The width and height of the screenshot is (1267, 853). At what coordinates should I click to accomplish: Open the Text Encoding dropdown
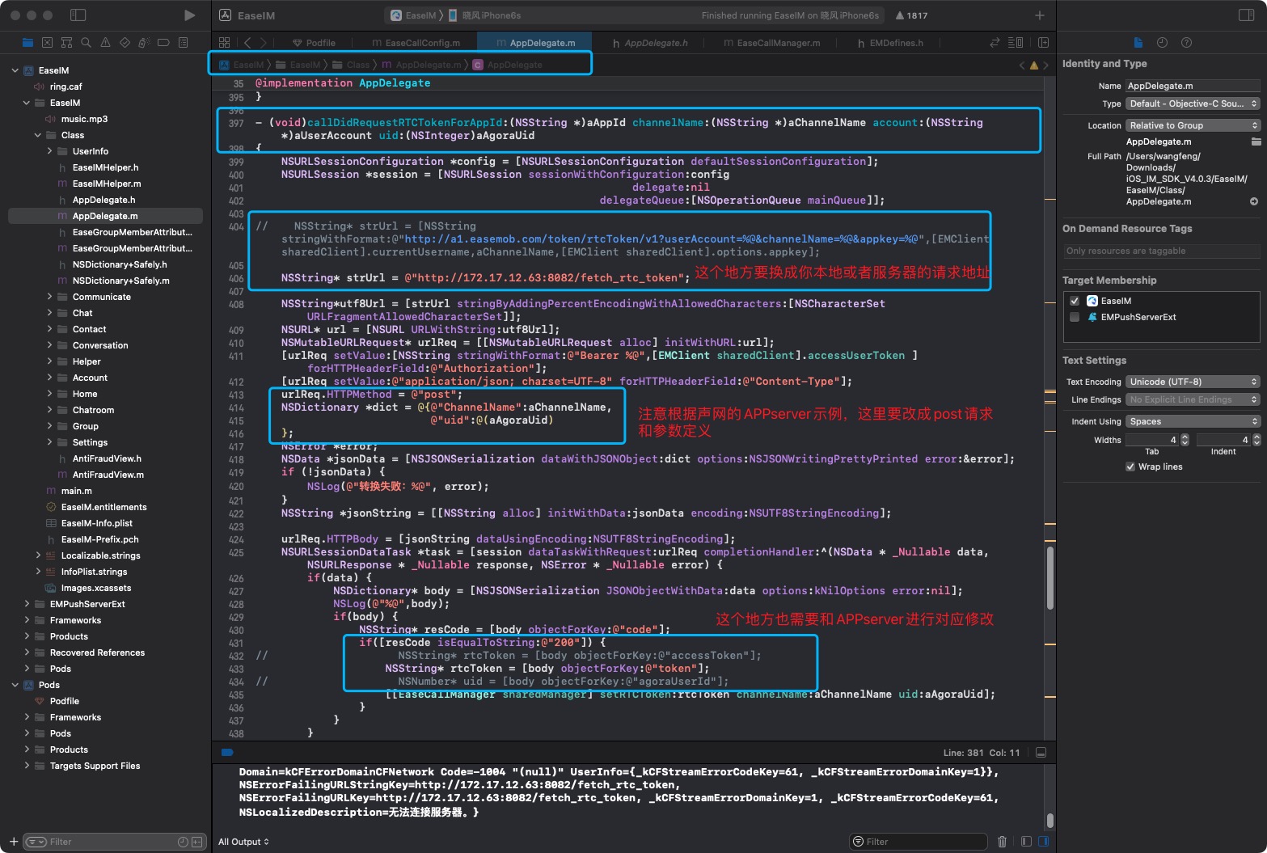click(x=1193, y=382)
